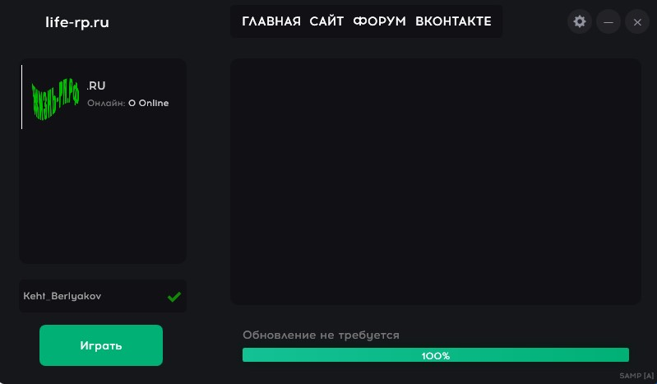Viewport: 657px width, 384px height.
Task: Minimize the launcher window
Action: tap(608, 21)
